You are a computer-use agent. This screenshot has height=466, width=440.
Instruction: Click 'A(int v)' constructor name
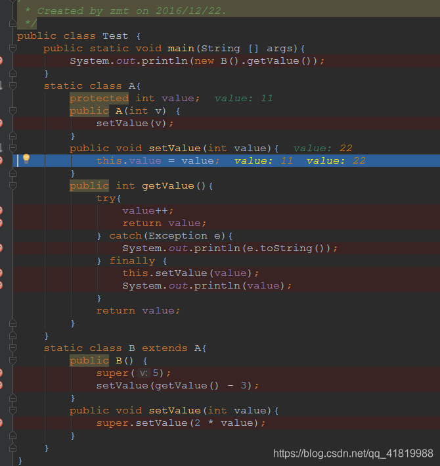[x=141, y=111]
